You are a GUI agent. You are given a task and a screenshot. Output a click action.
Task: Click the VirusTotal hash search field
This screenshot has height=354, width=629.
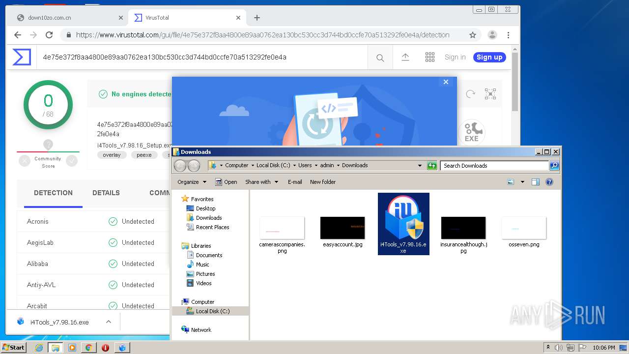[x=202, y=57]
